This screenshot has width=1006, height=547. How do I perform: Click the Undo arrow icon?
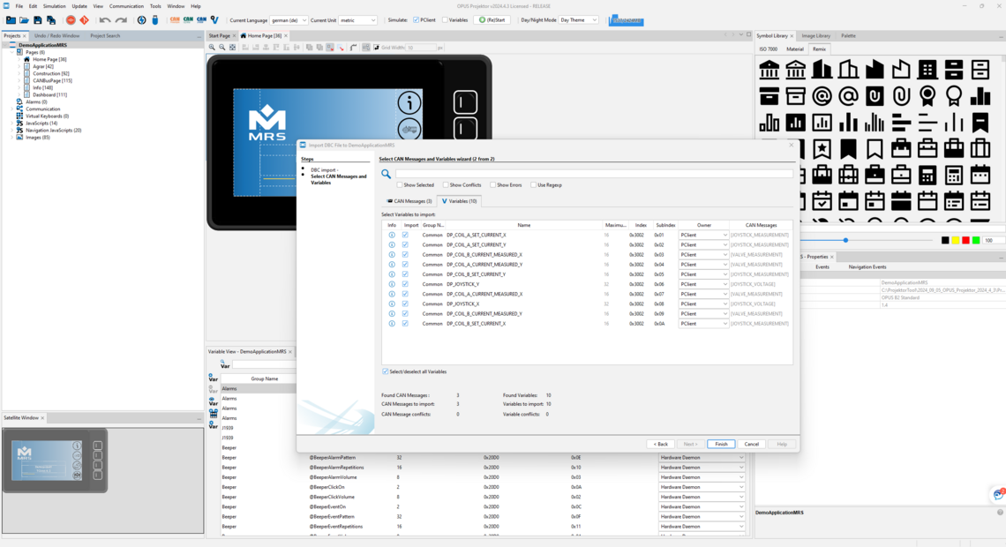tap(103, 19)
